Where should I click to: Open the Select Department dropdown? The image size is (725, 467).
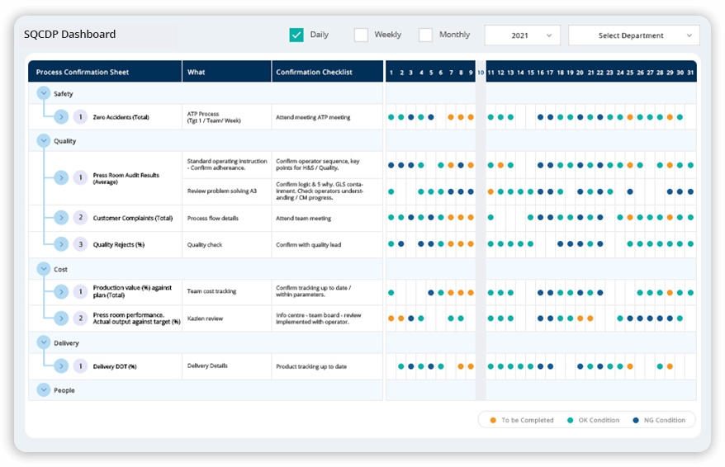633,35
